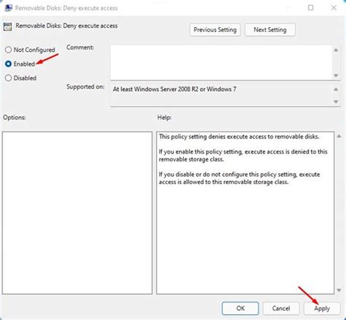Click down arrow of Supported on field

[336, 102]
